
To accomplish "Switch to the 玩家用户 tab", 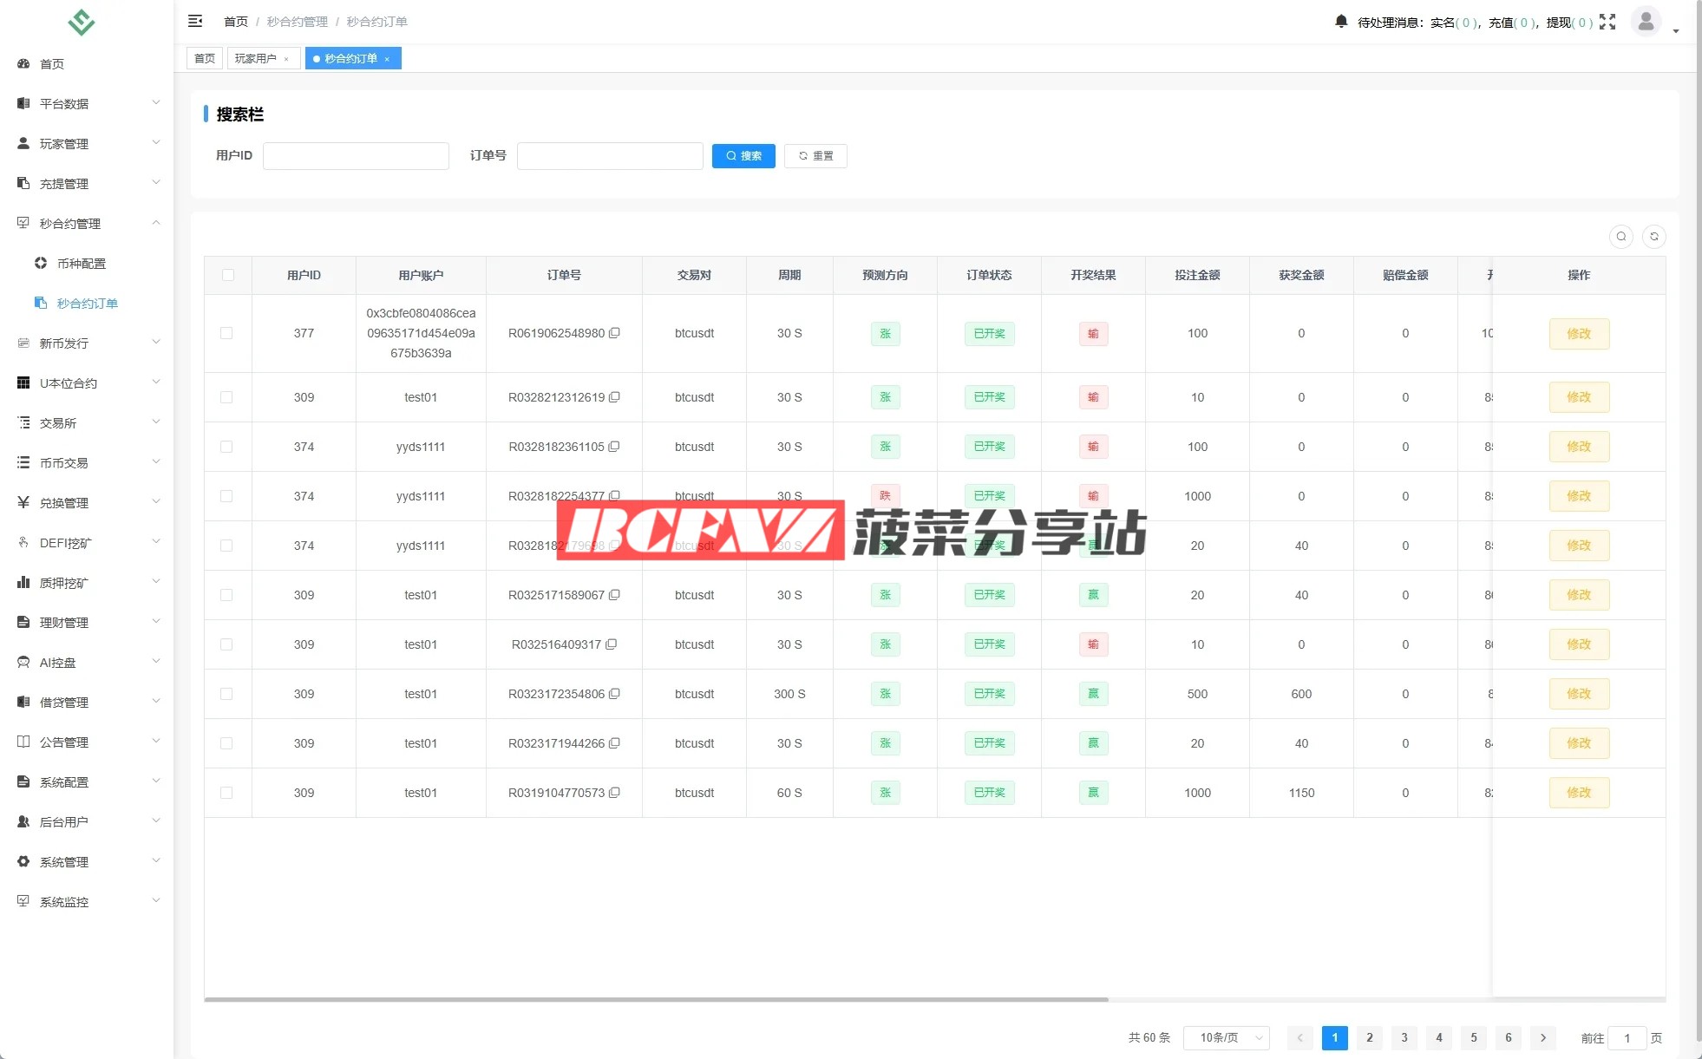I will click(x=255, y=58).
